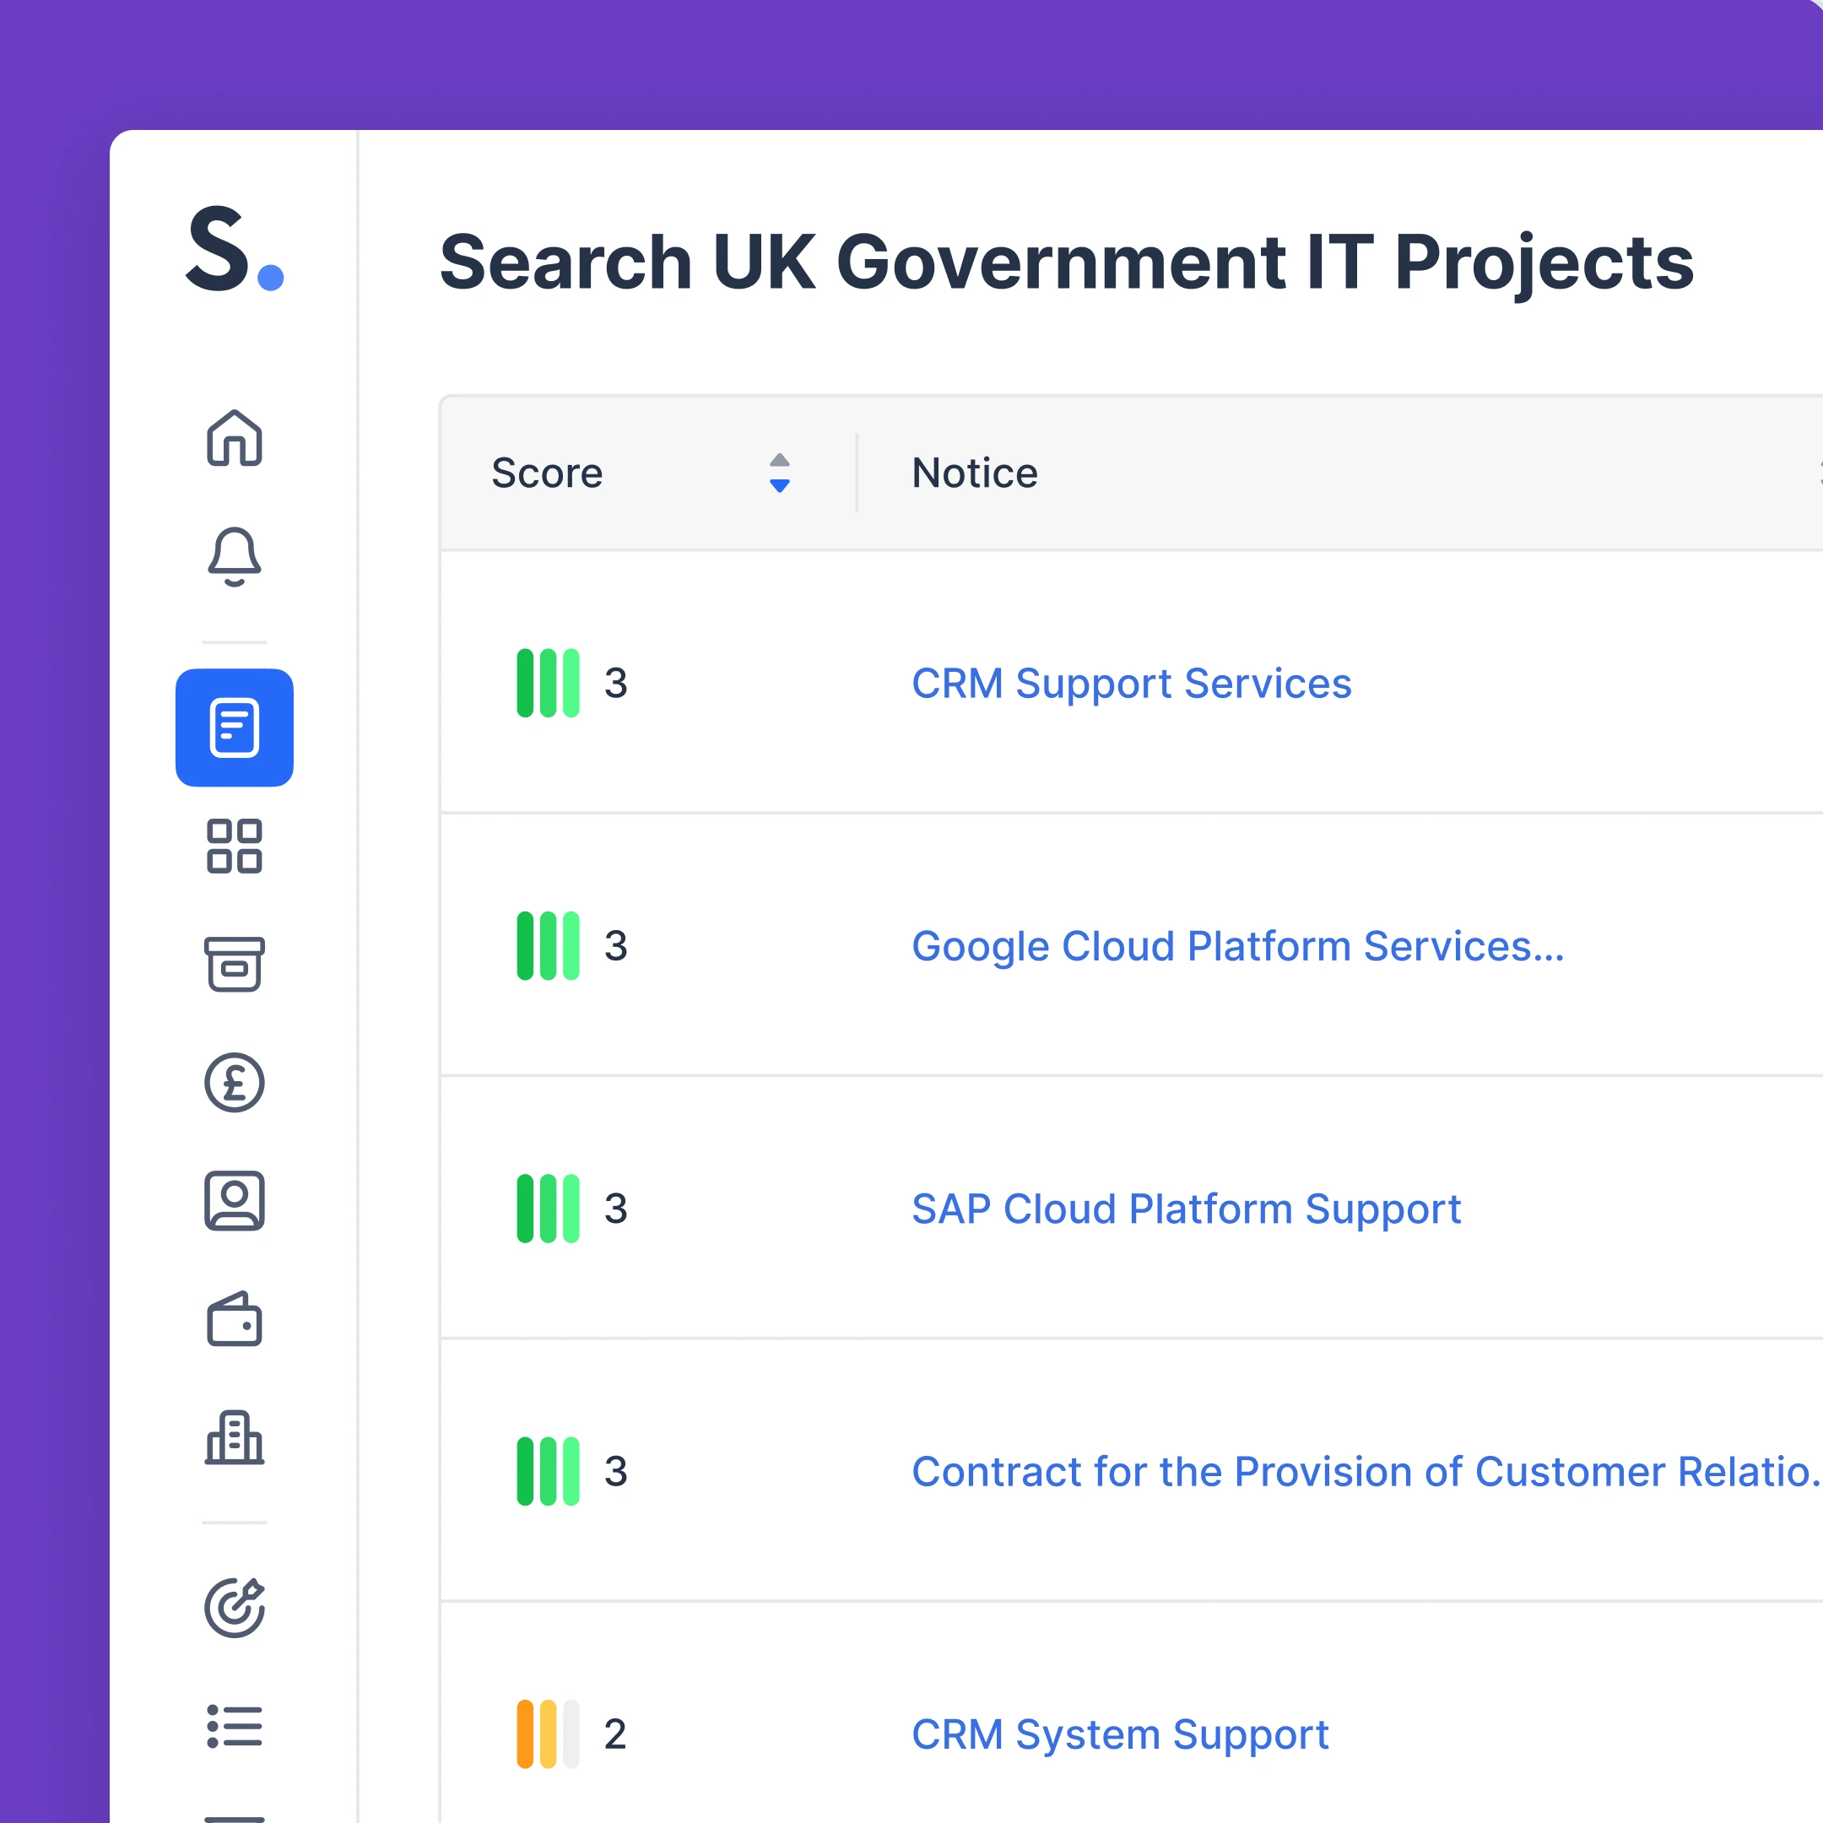Click the score bars for SAP Cloud Platform Support

pos(549,1209)
